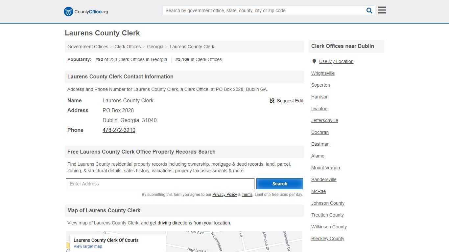Click the Suggest Edit link
This screenshot has width=449, height=252.
coord(290,101)
